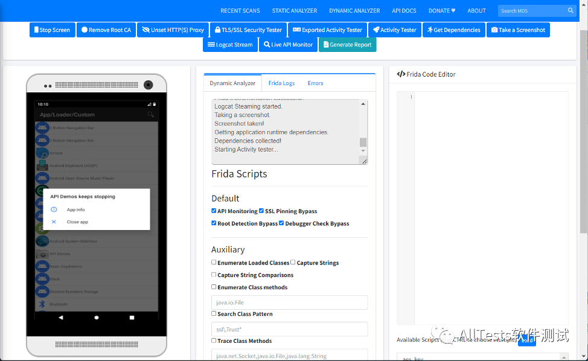
Task: Start the Activity Tester
Action: pos(394,30)
